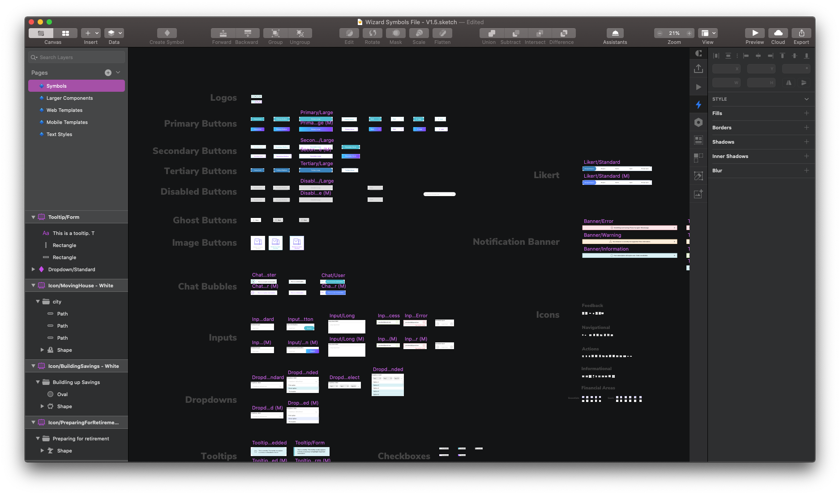Click the Flatten tool icon
This screenshot has height=495, width=840.
coord(442,33)
